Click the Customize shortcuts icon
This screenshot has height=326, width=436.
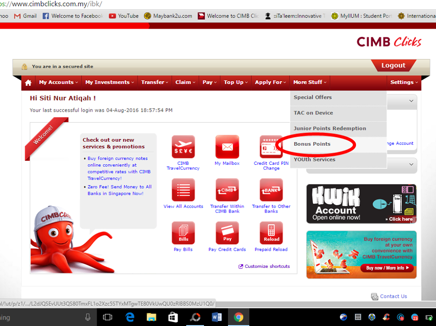click(x=241, y=267)
